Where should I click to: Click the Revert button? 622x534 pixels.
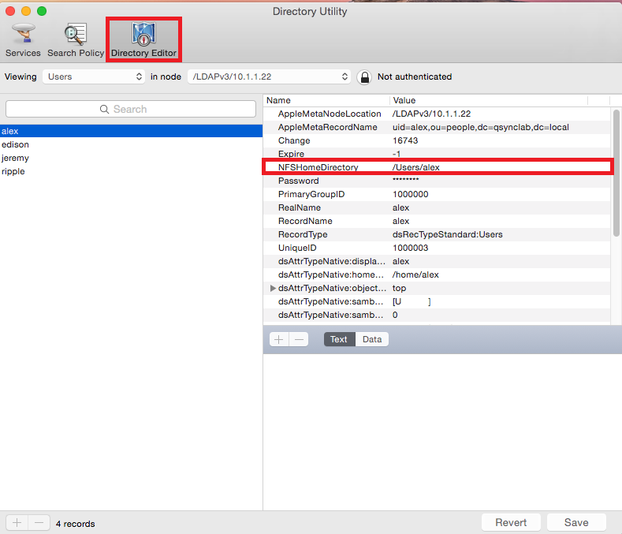(511, 522)
